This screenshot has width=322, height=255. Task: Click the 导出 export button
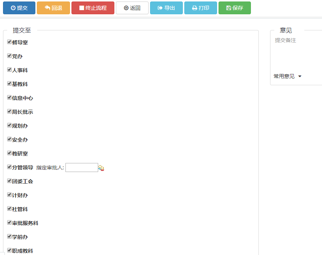166,8
